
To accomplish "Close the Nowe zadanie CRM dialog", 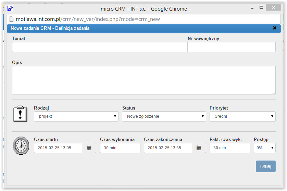I will pos(275,28).
